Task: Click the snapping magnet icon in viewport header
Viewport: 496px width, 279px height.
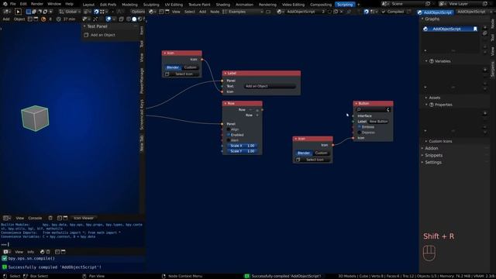Action: tap(96, 12)
